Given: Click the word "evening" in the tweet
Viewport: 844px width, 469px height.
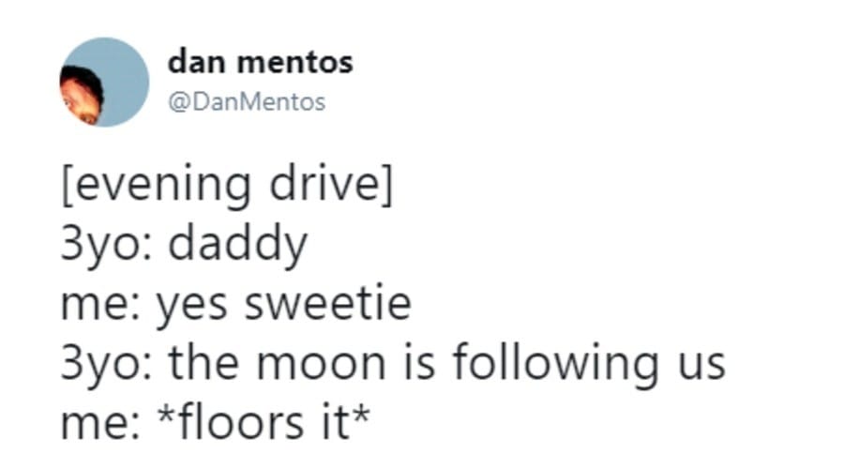Looking at the screenshot, I should (x=159, y=187).
